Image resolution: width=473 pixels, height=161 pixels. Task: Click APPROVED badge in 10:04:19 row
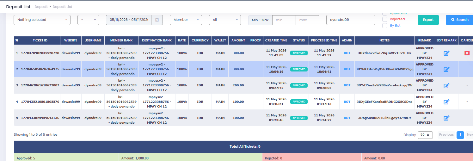click(299, 69)
